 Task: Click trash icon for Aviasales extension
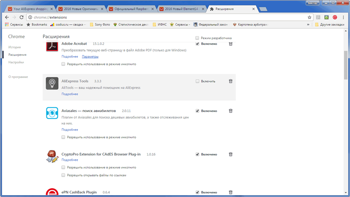pyautogui.click(x=231, y=111)
